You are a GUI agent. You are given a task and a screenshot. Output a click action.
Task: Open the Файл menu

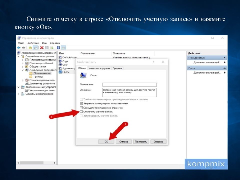(21, 43)
